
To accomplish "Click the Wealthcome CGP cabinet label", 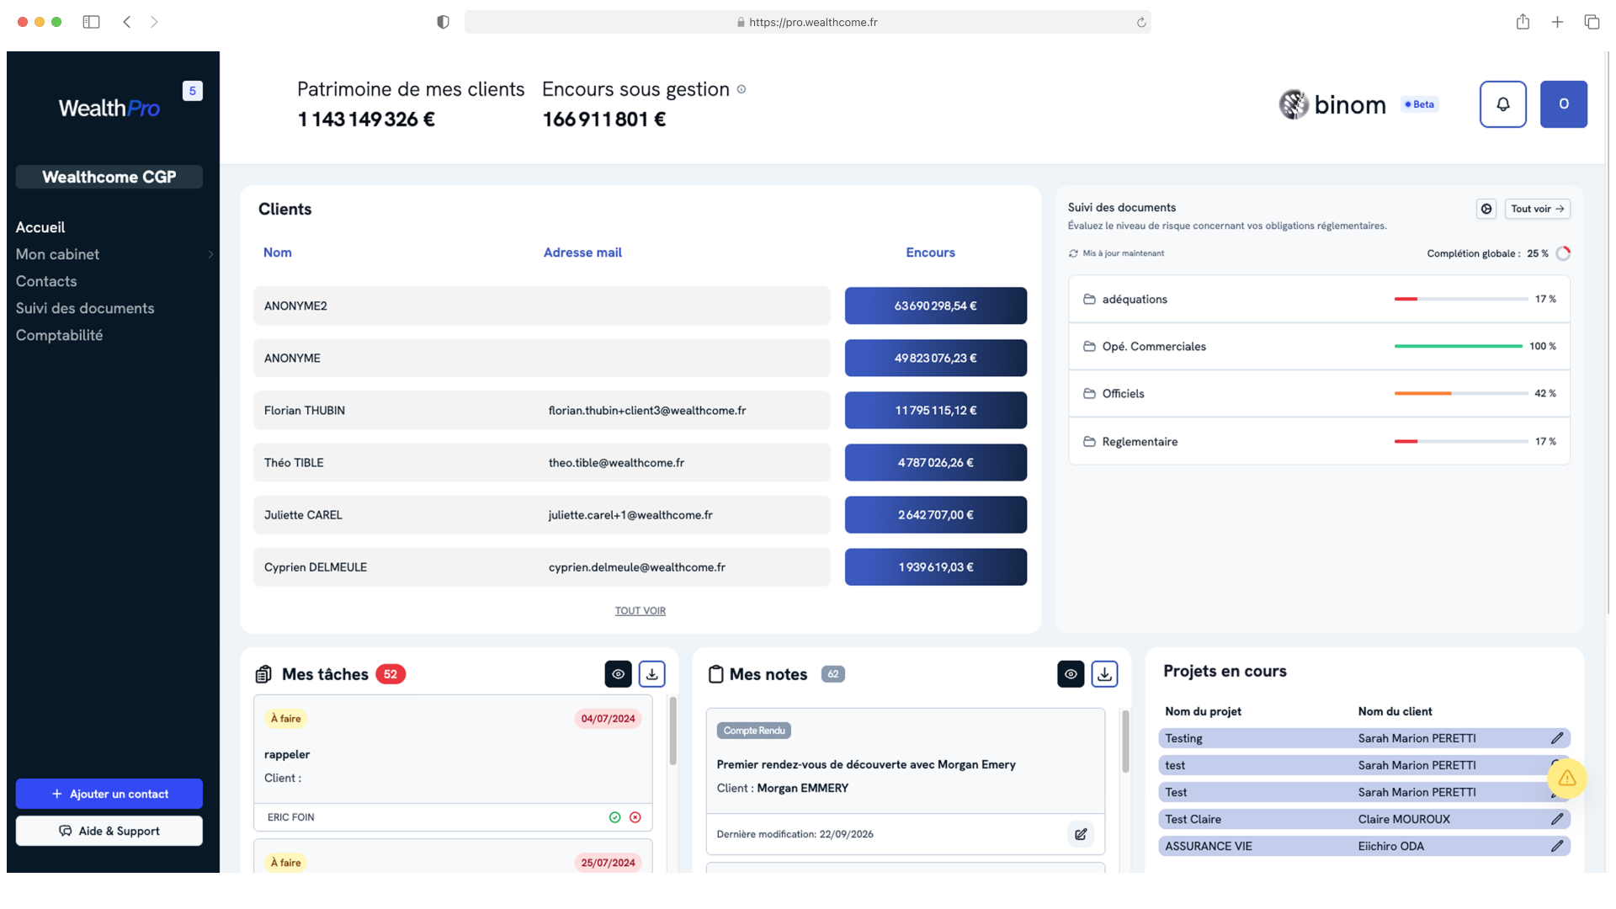I will point(109,177).
